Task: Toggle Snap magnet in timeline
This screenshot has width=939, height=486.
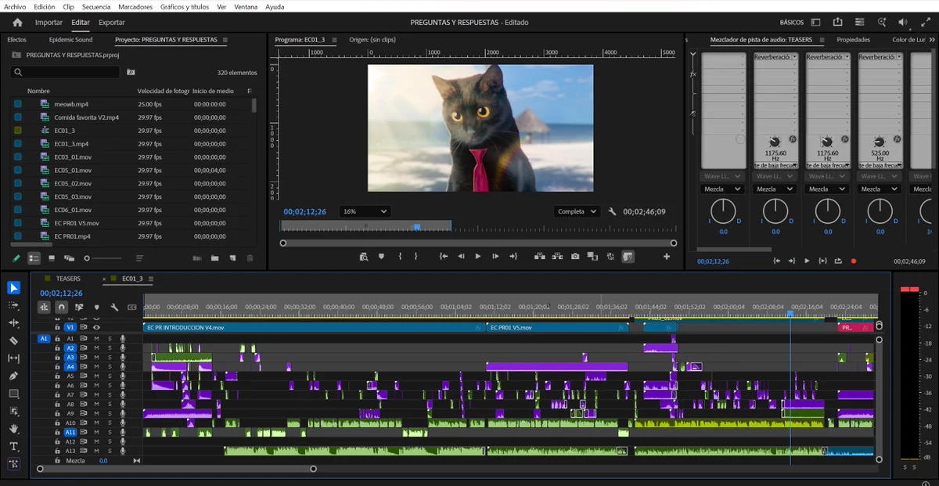Action: tap(62, 308)
